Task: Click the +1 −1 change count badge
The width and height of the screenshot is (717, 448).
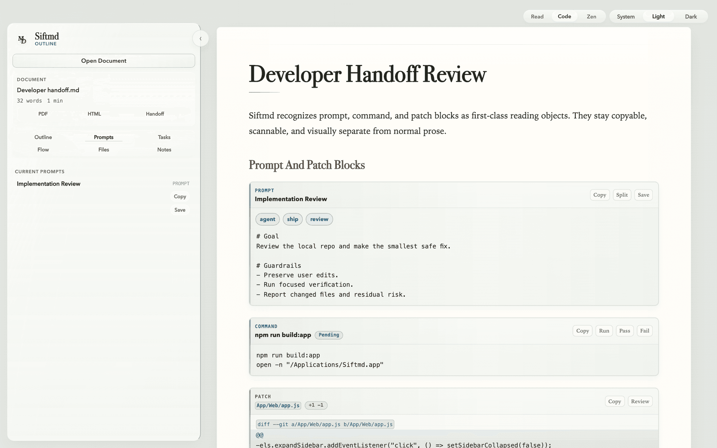Action: tap(316, 405)
